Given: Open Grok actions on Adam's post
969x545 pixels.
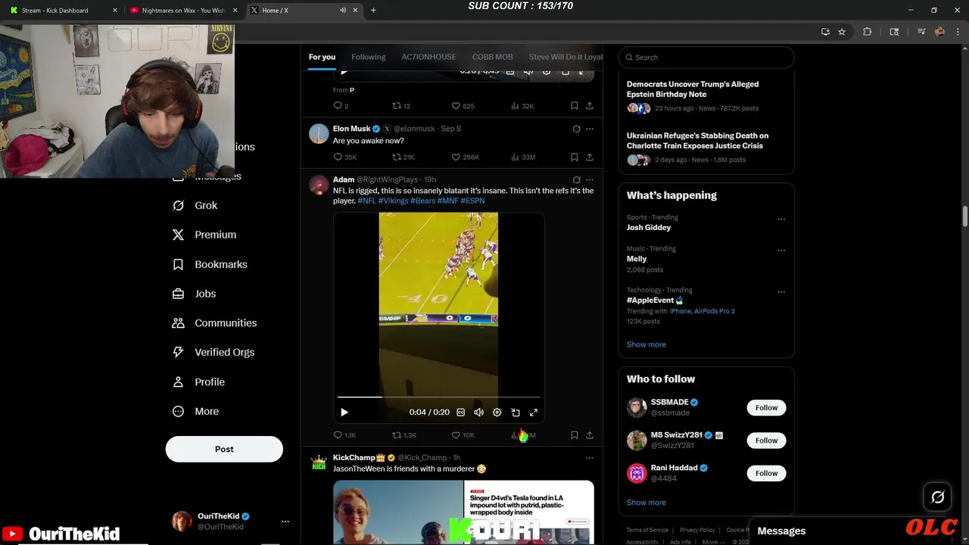Looking at the screenshot, I should click(x=576, y=180).
